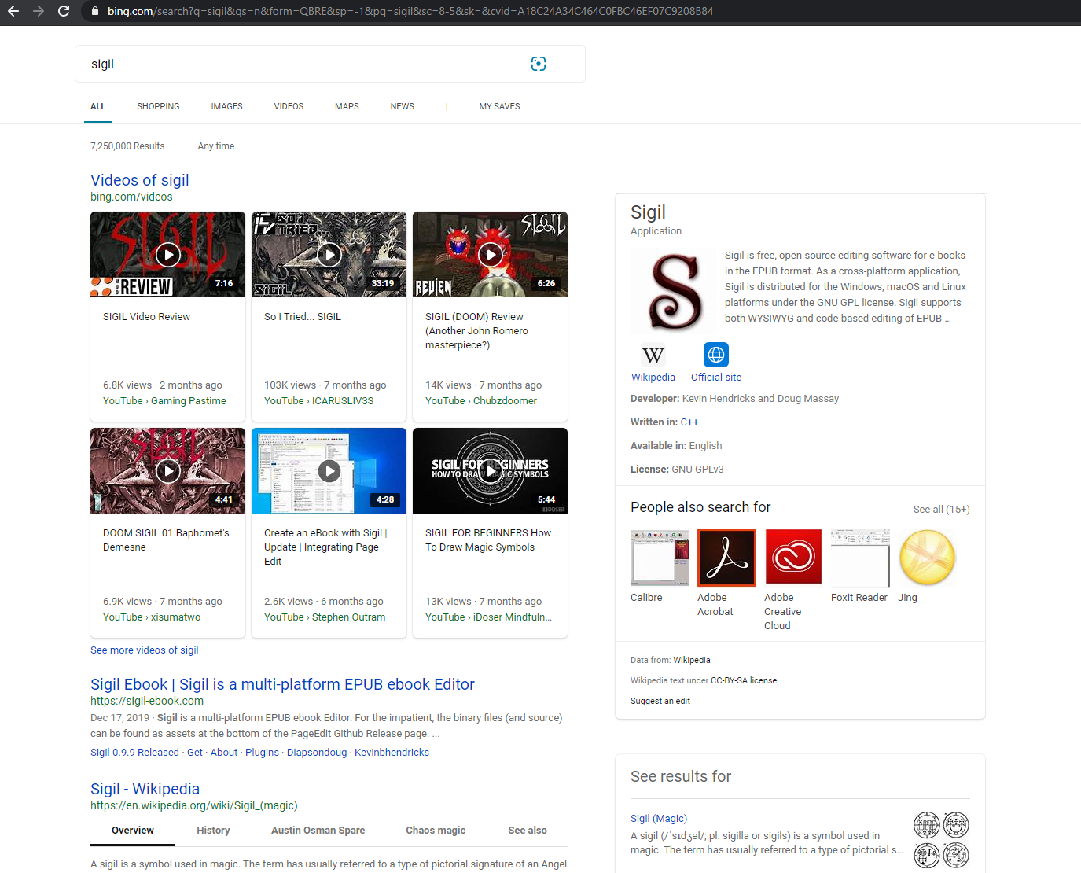Switch to the MAPS tab

click(x=347, y=106)
